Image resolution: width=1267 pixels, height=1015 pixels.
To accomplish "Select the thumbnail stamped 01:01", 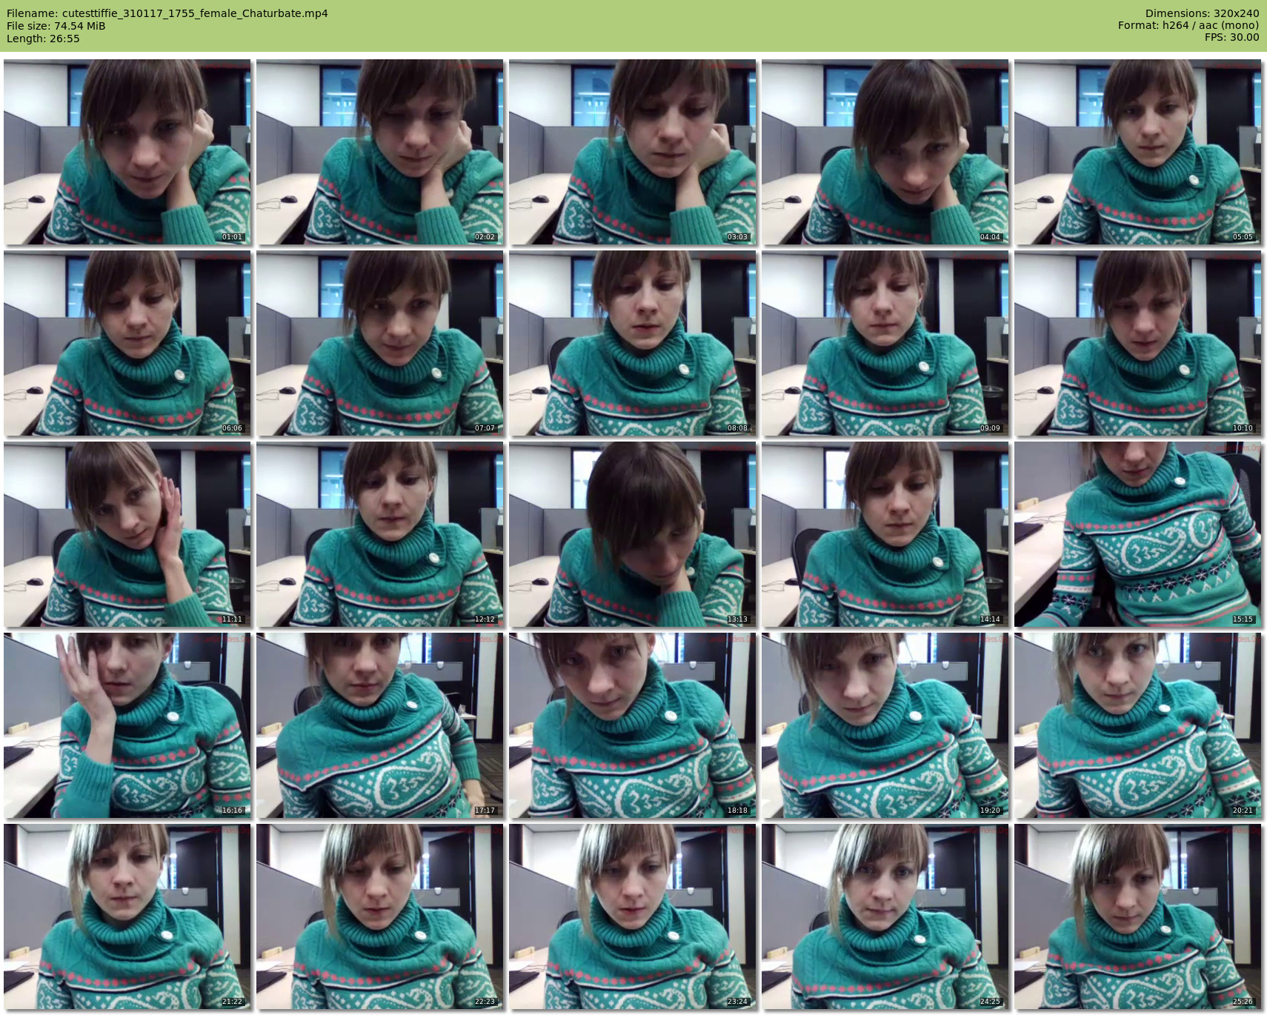I will point(127,152).
